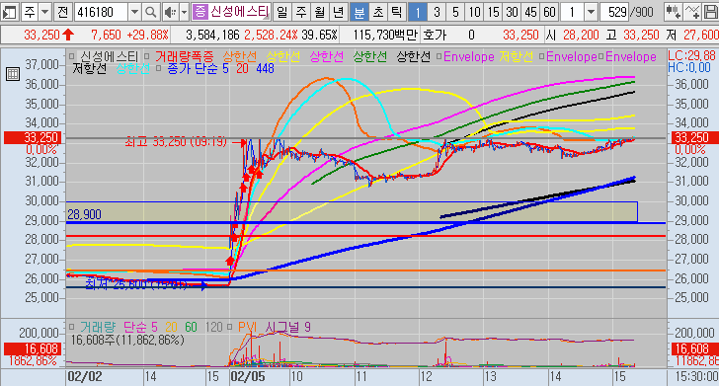Click the save floppy disk icon
The height and width of the screenshot is (386, 719).
pos(710,12)
